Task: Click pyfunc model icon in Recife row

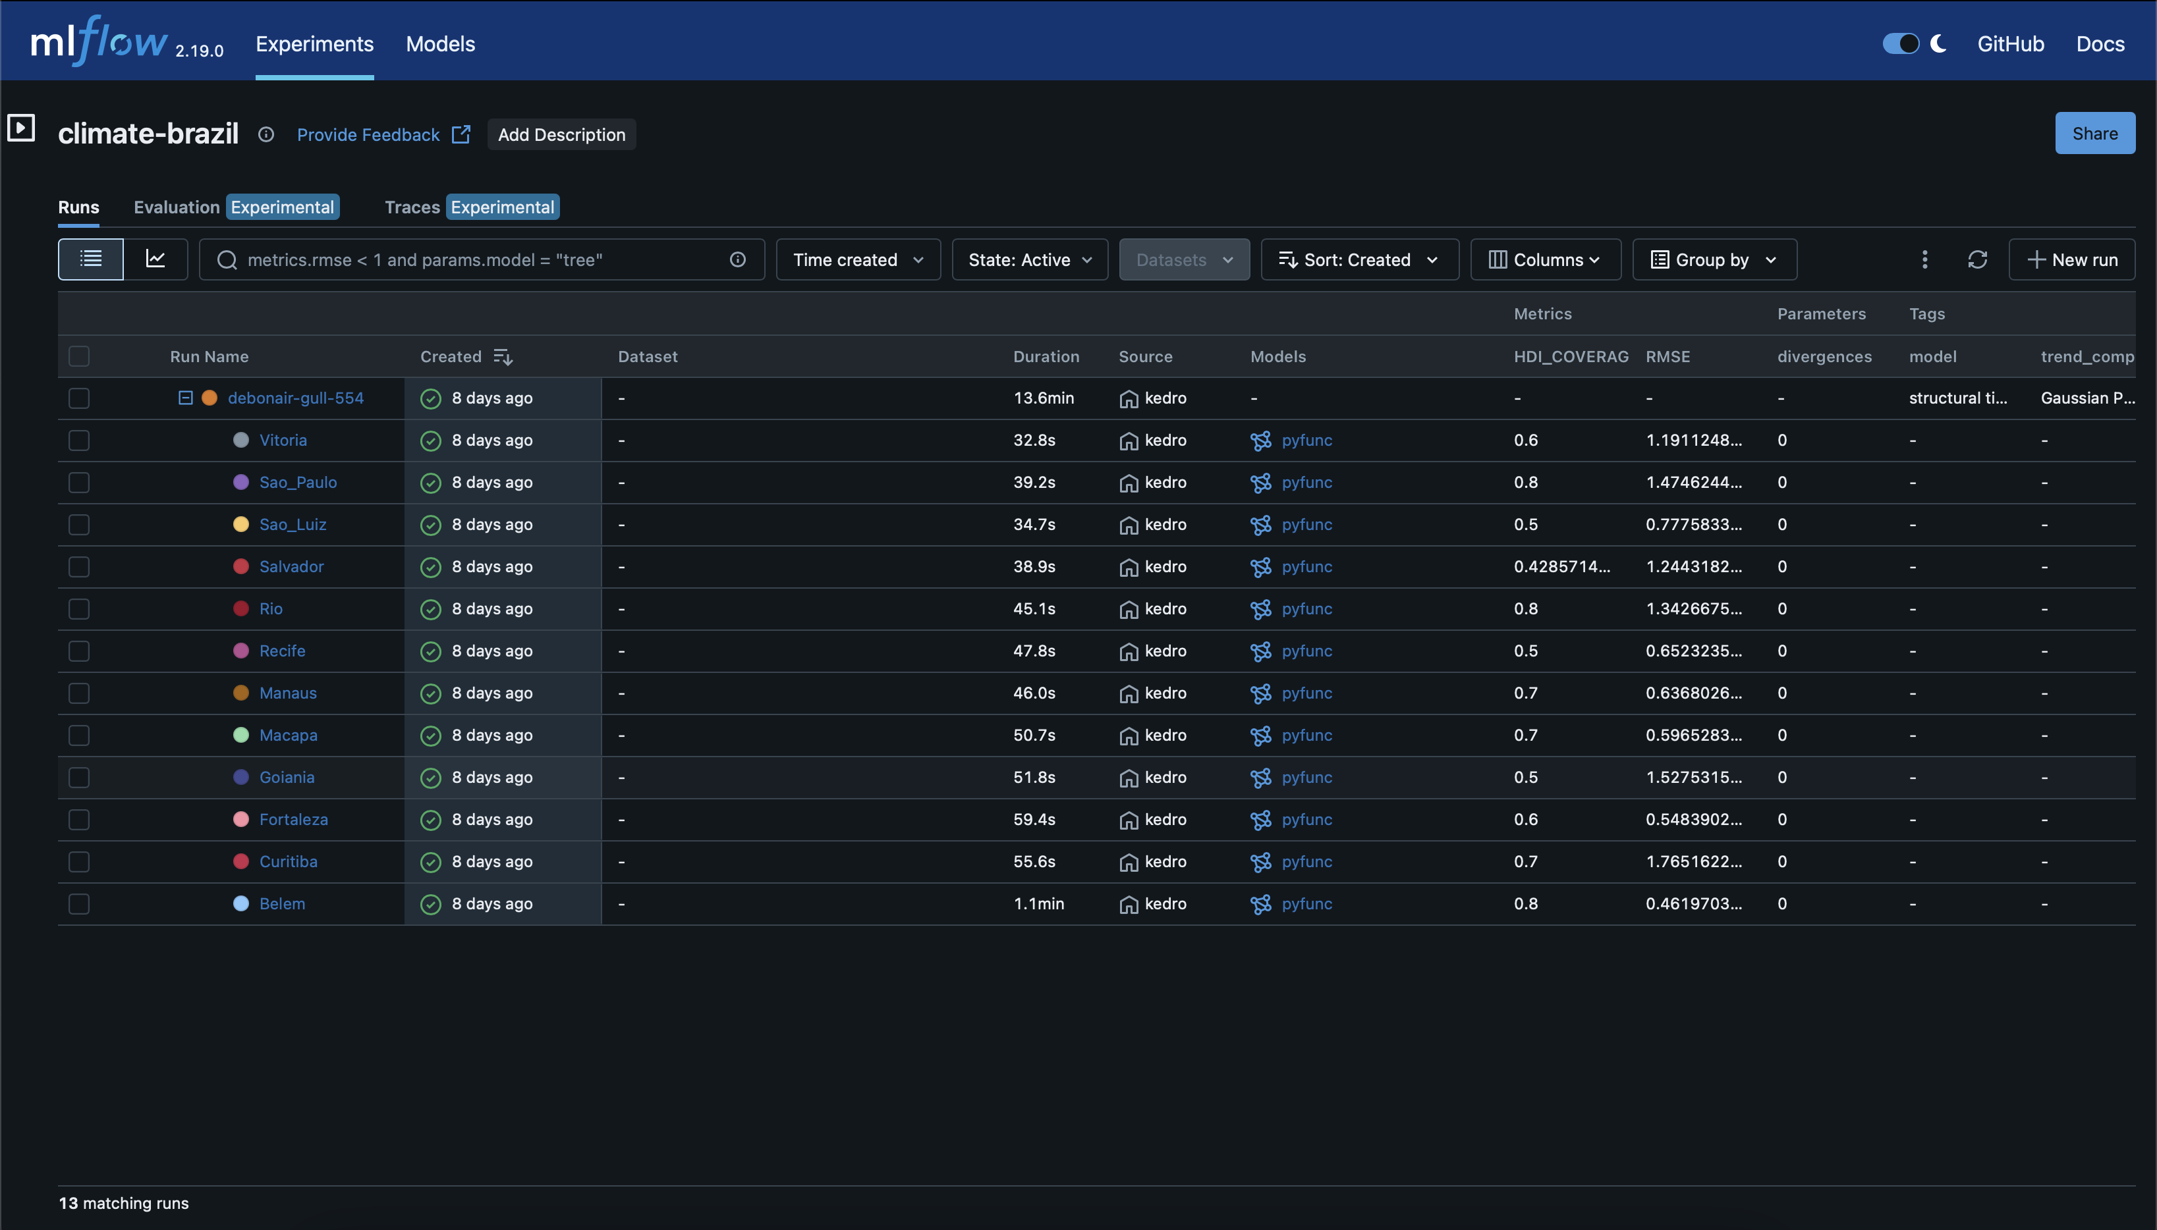Action: 1260,651
